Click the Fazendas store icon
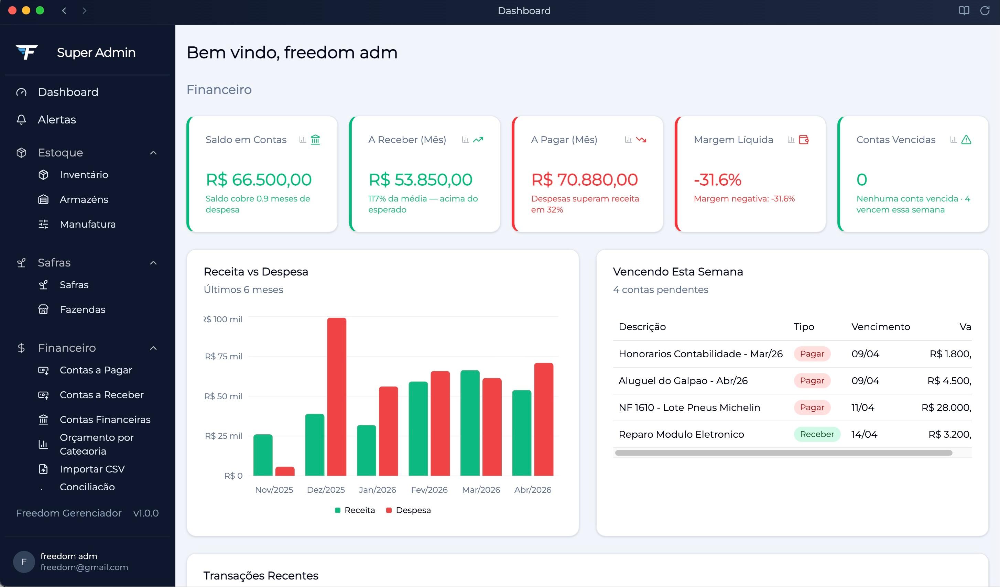Viewport: 1000px width, 587px height. pyautogui.click(x=43, y=309)
